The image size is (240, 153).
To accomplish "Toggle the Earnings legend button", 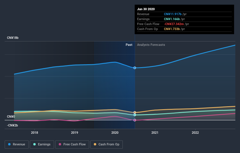I will [42, 145].
